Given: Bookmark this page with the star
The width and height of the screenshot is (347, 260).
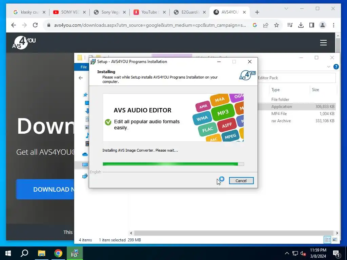Looking at the screenshot, I should [277, 25].
